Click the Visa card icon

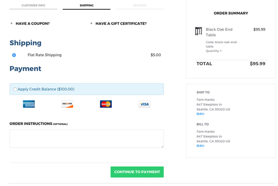(145, 104)
